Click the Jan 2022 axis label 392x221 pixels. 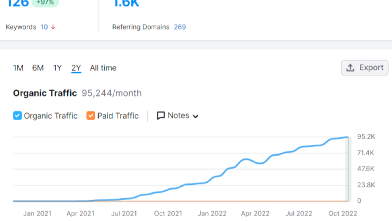click(x=212, y=214)
